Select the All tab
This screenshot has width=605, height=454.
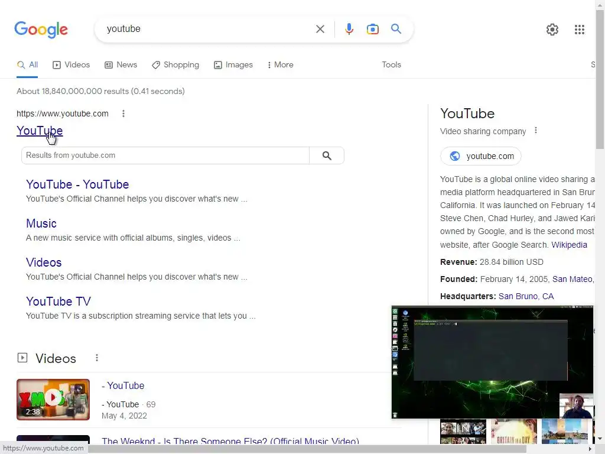pyautogui.click(x=27, y=65)
